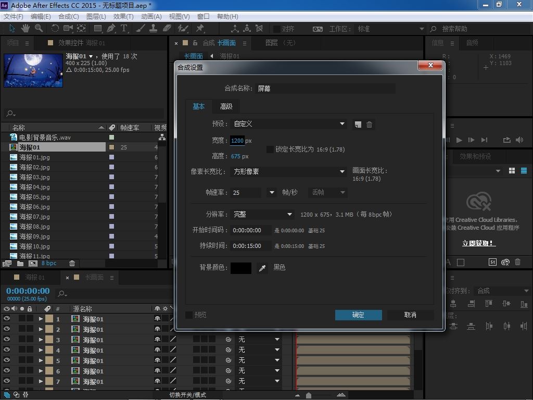The height and width of the screenshot is (400, 533).
Task: Hide layer 3 海报01 with eye toggle
Action: pyautogui.click(x=6, y=339)
